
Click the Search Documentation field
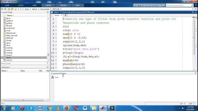[178, 5]
